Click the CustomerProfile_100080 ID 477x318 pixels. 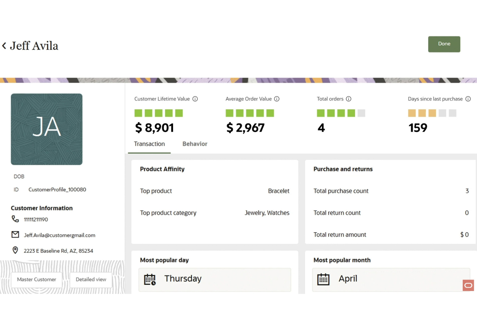[x=57, y=189]
